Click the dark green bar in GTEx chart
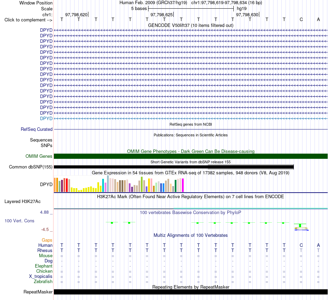Screen dimensions: 328x300 tap(175, 186)
